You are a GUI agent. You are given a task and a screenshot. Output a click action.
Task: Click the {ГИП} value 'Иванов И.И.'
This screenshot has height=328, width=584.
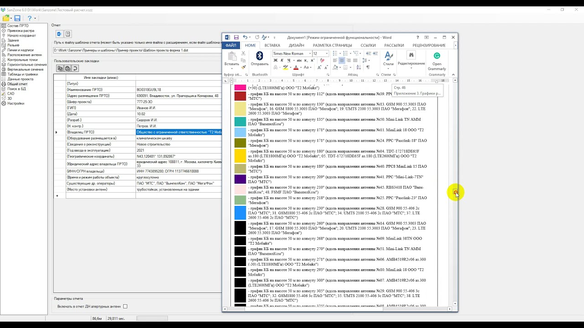coord(178,108)
